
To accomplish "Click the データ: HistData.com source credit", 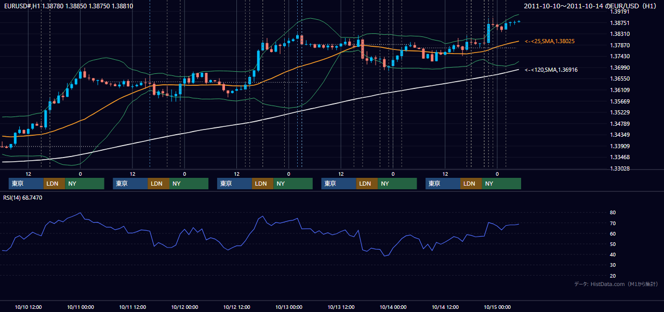I will (x=616, y=284).
